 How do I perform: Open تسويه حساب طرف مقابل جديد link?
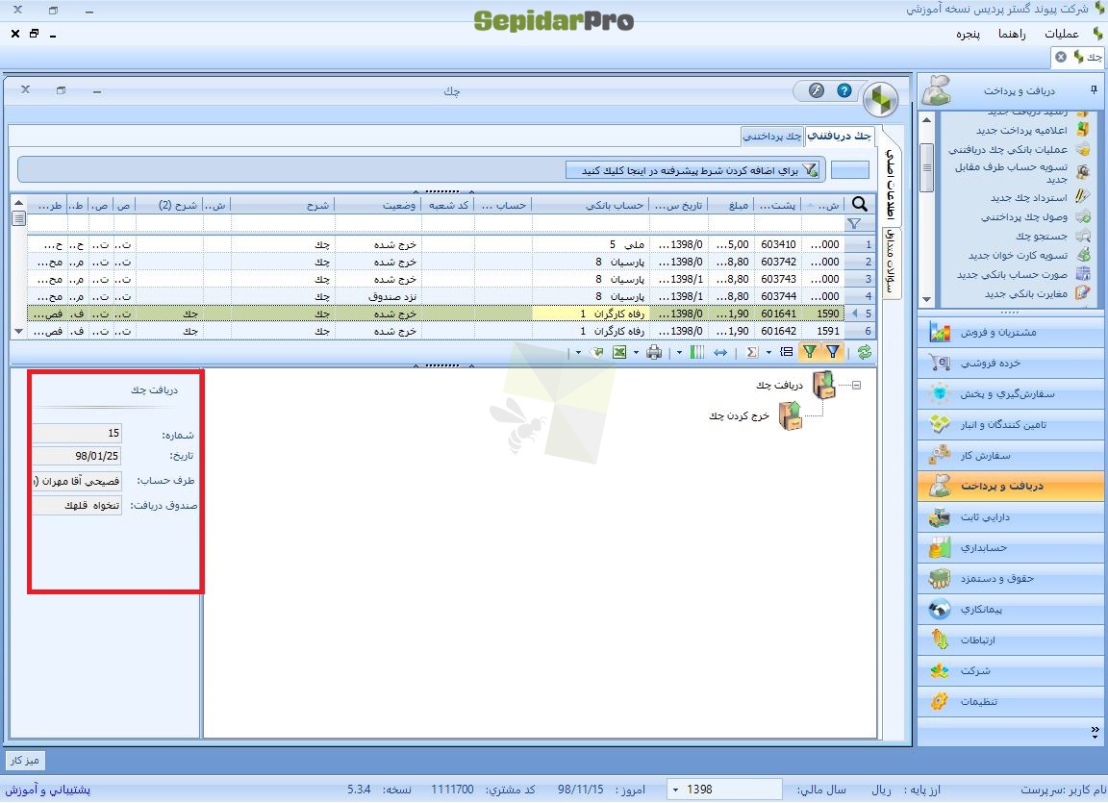coord(1012,173)
